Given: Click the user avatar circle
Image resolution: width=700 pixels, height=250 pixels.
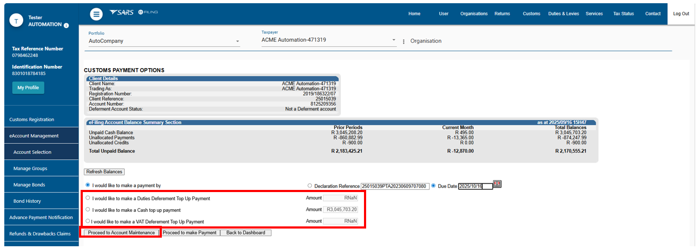Looking at the screenshot, I should (18, 21).
